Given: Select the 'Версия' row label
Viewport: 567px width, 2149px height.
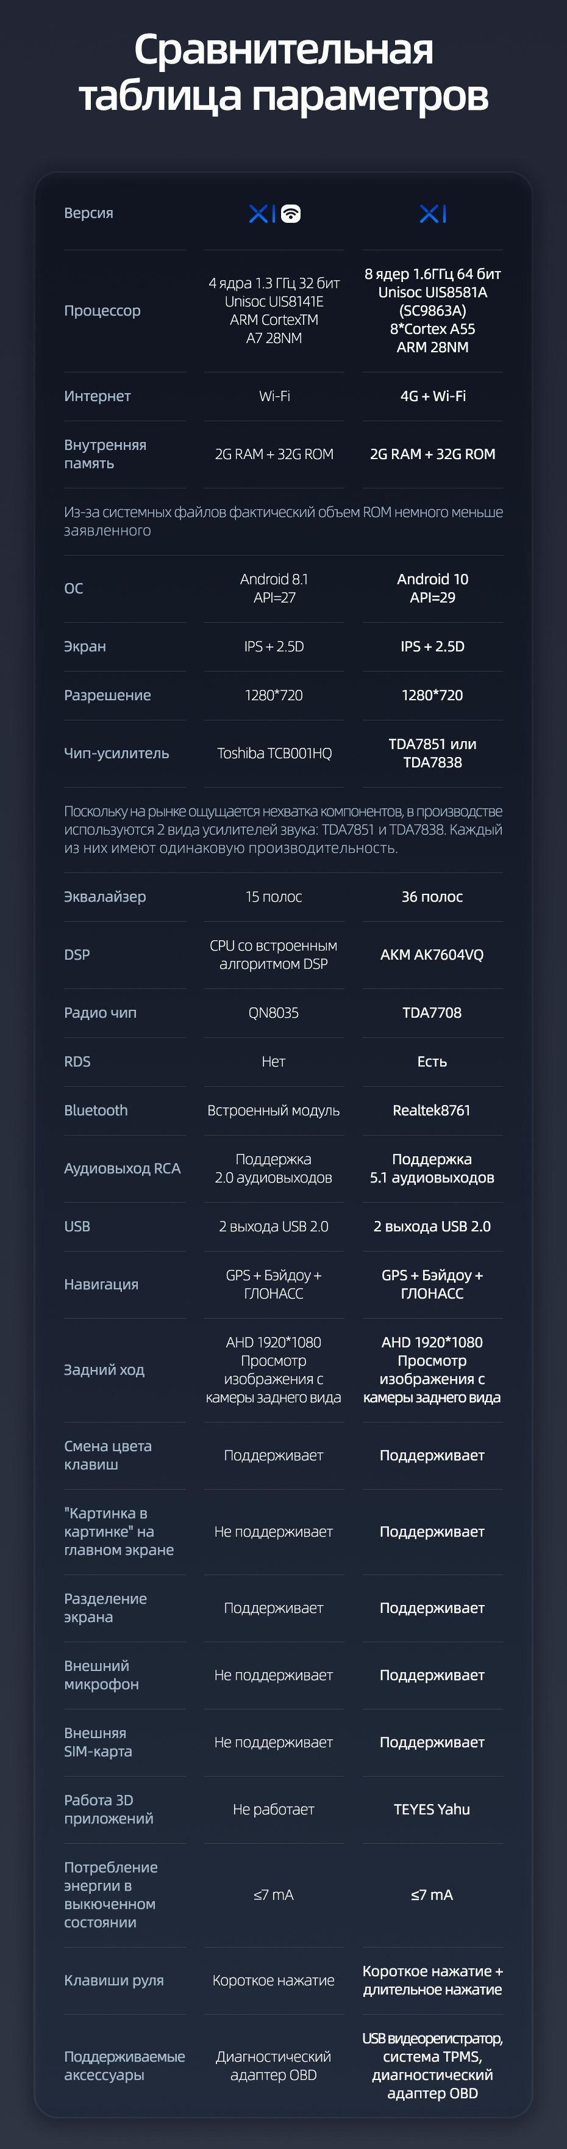Looking at the screenshot, I should [x=88, y=212].
